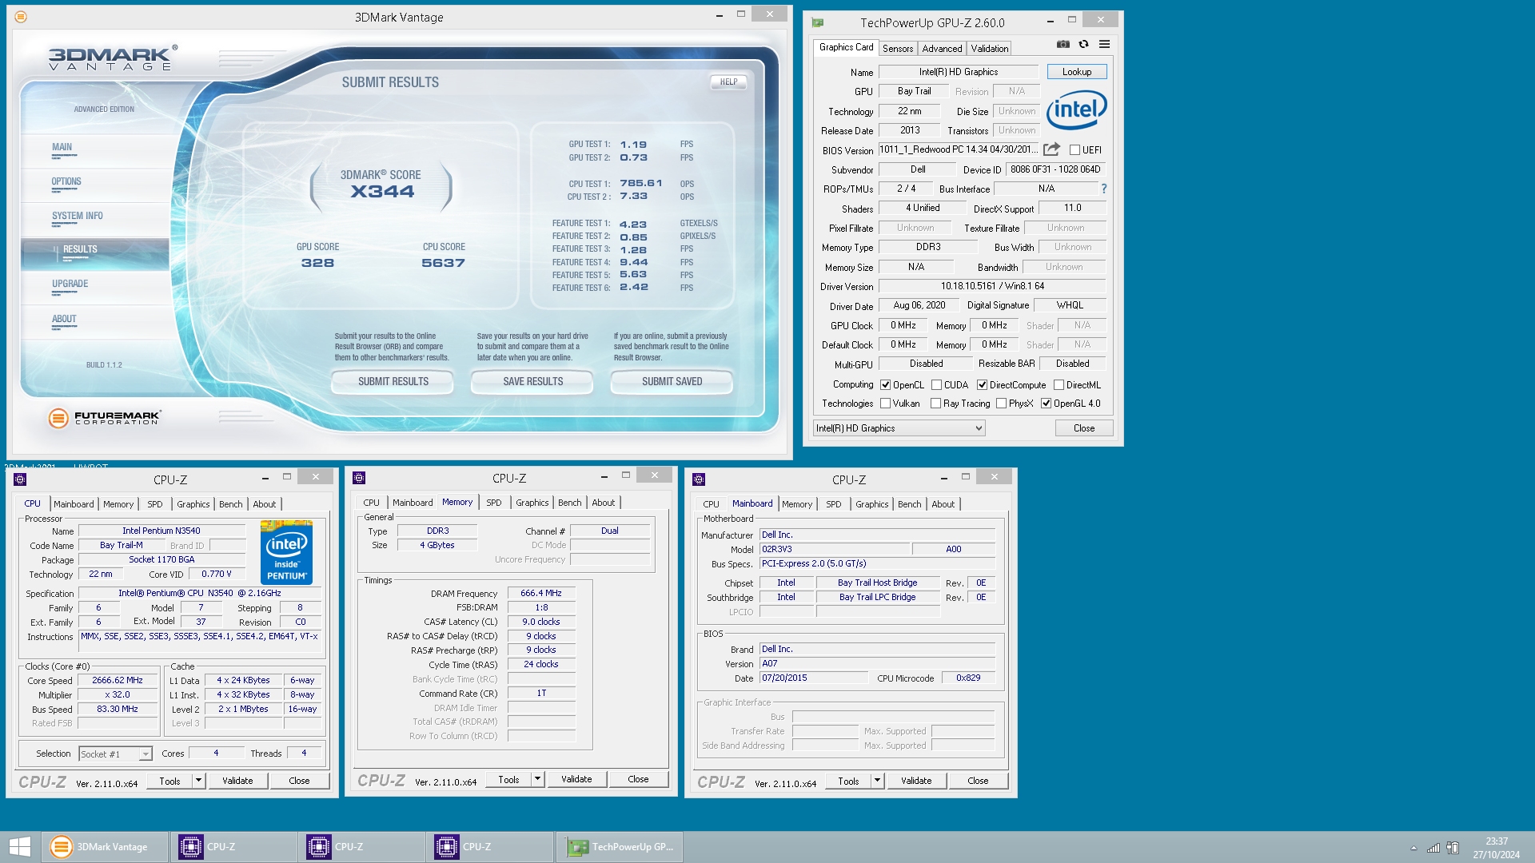Click GPU-Z refresh icon
Viewport: 1535px width, 863px height.
click(1083, 45)
